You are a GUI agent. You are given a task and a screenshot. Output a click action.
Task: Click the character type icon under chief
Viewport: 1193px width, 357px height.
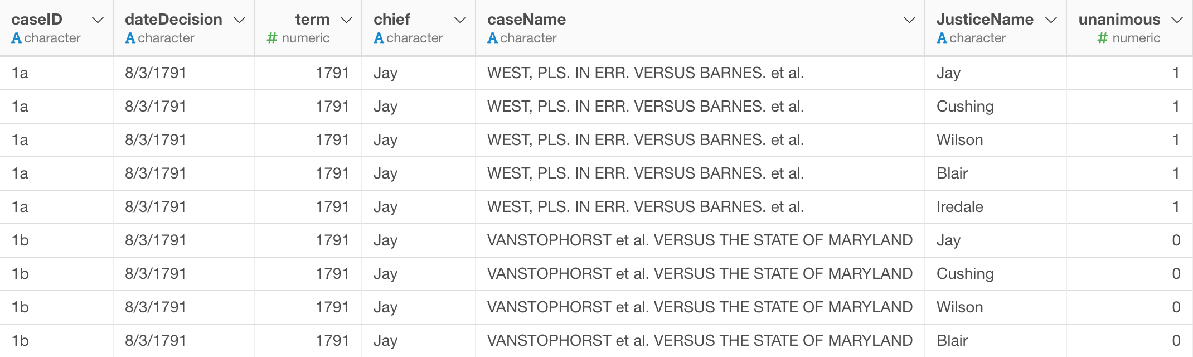click(379, 38)
